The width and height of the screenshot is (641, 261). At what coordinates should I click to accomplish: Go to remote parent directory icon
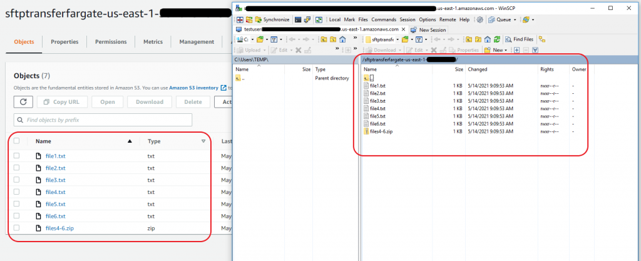click(468, 39)
